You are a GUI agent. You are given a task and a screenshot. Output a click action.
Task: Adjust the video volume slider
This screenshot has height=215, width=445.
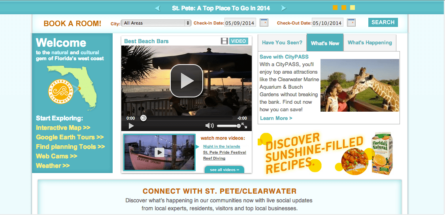(228, 126)
